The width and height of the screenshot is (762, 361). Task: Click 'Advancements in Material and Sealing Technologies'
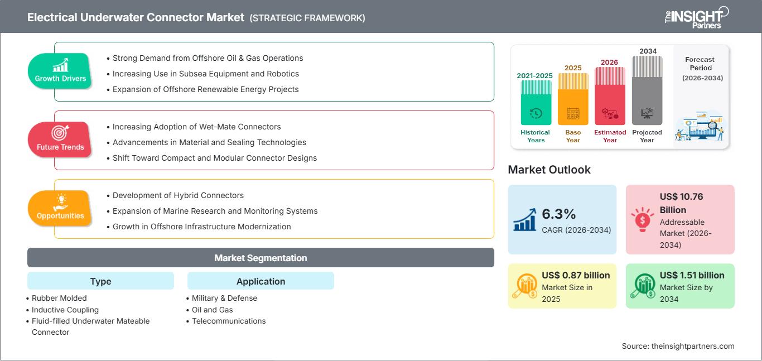point(209,142)
